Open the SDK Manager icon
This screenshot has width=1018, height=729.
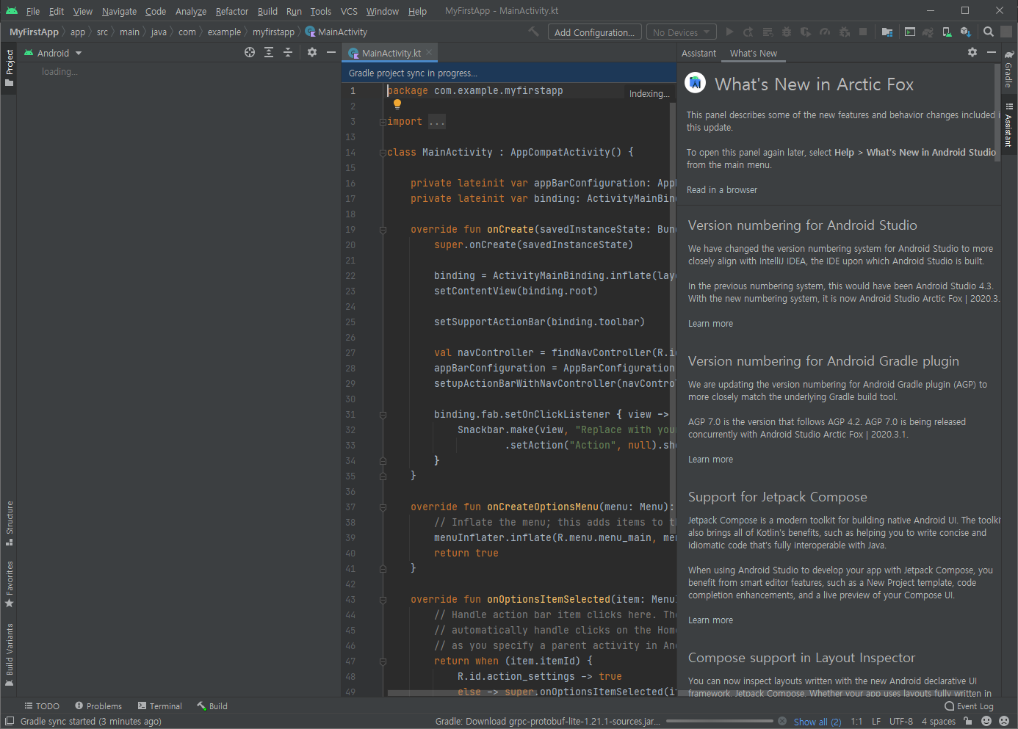click(x=966, y=32)
